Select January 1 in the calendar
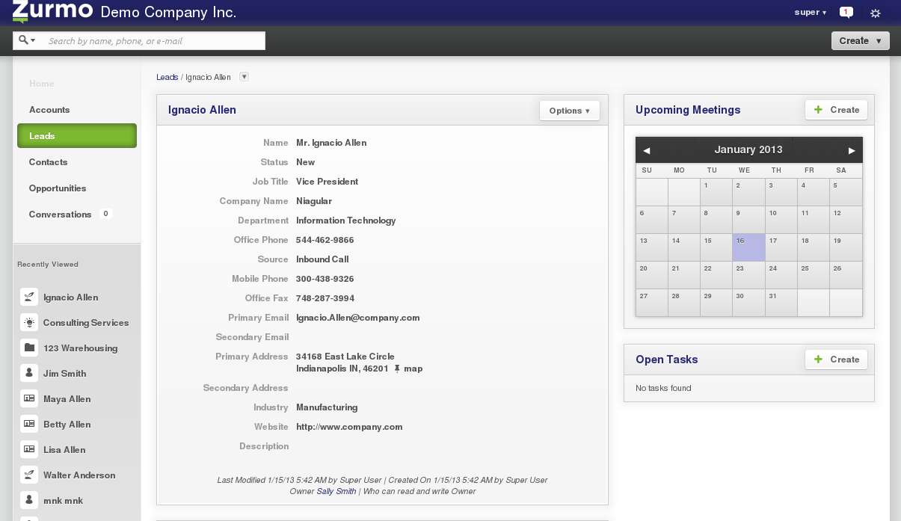This screenshot has width=901, height=521. tap(716, 192)
